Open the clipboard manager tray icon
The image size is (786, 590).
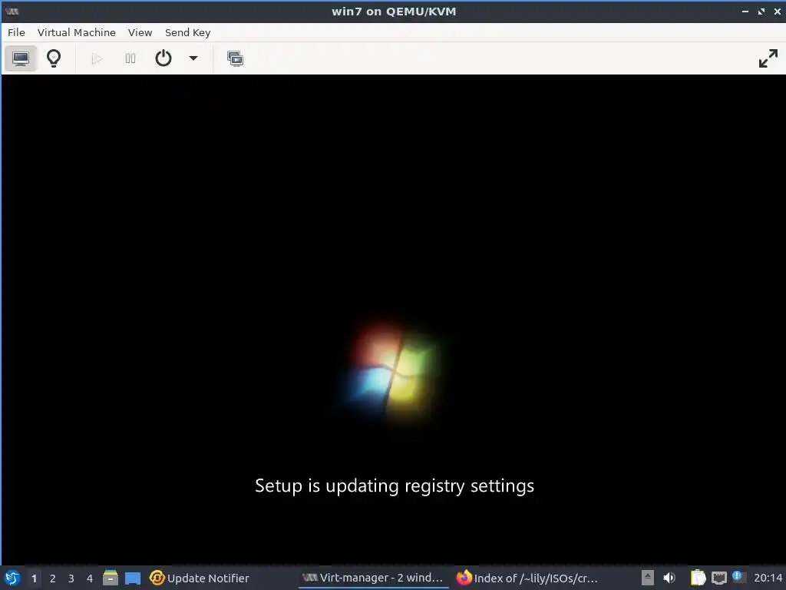pos(698,578)
